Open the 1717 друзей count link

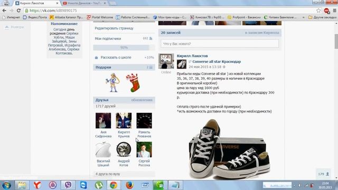(106, 106)
